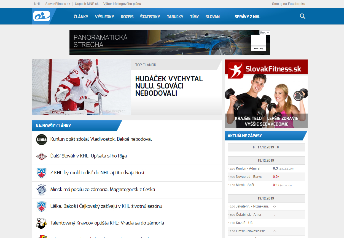Click the 19.12.2019 date header
Image resolution: width=344 pixels, height=238 pixels.
(266, 198)
